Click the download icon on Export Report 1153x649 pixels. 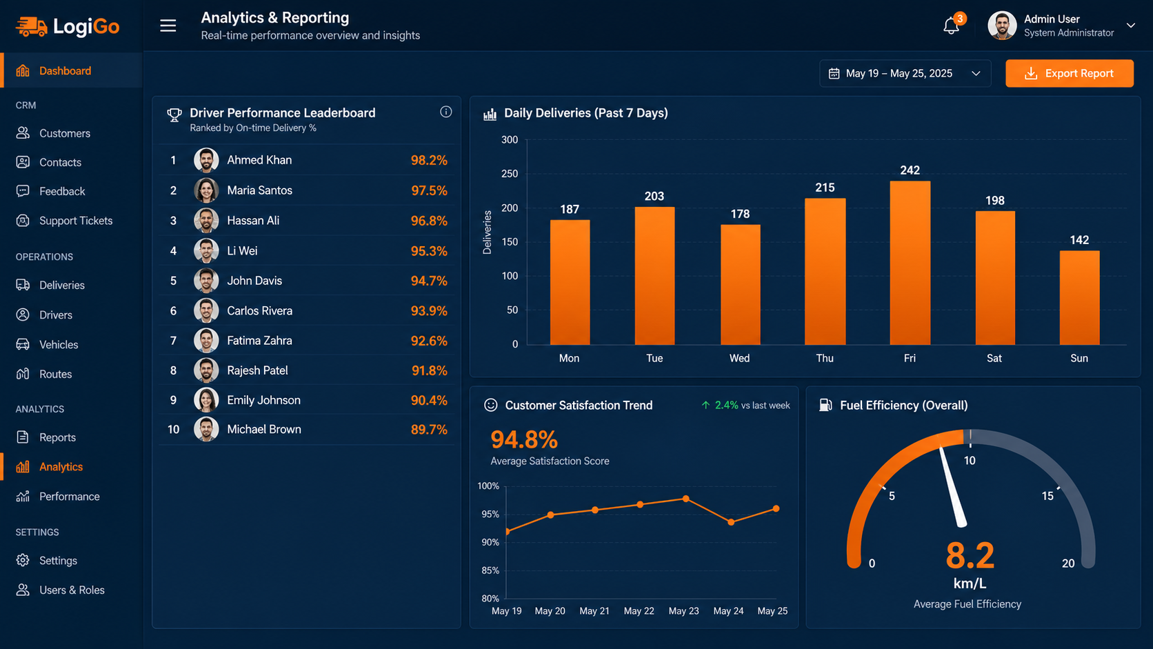tap(1031, 73)
